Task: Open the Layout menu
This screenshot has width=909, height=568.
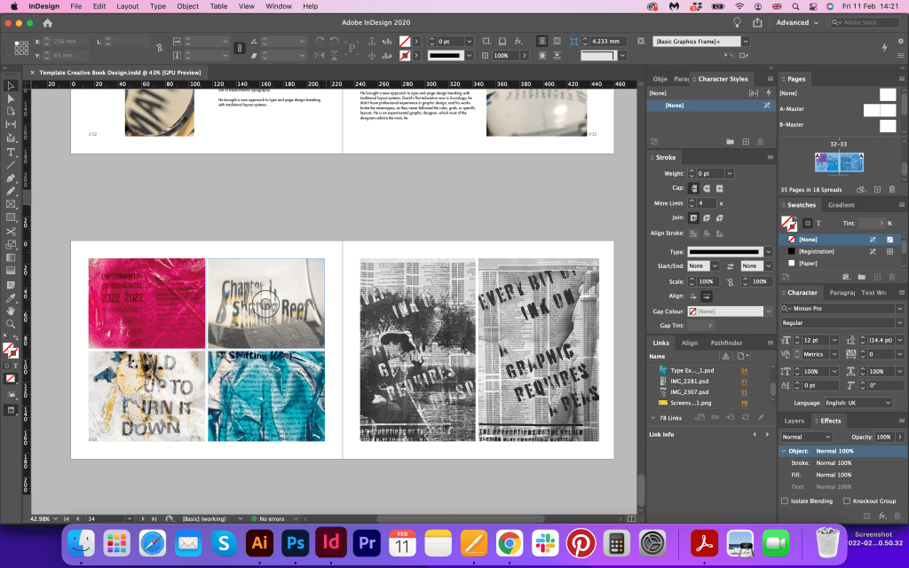Action: click(x=128, y=6)
